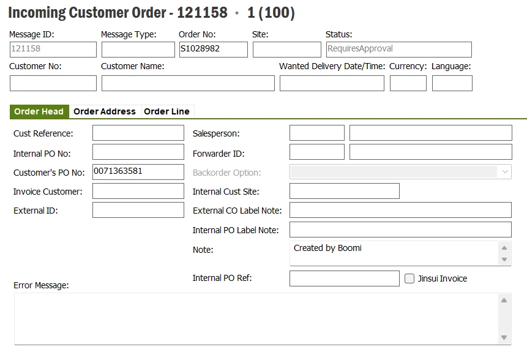Click Error Message scroll down arrow
527x355 pixels.
coord(504,337)
